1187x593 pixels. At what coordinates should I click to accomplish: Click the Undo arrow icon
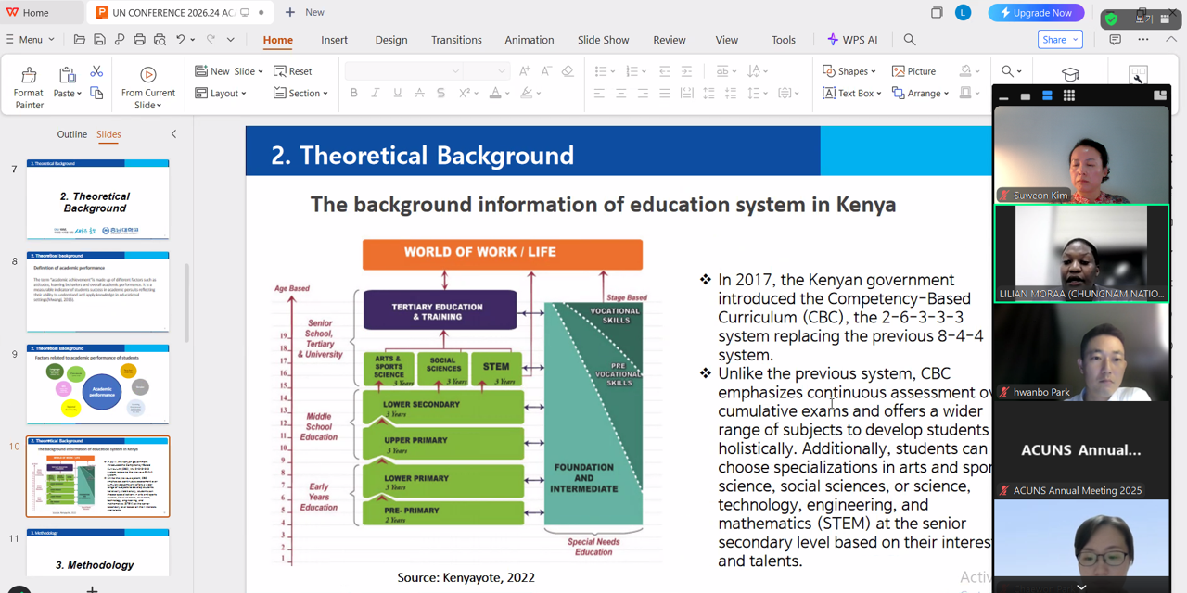(x=181, y=40)
